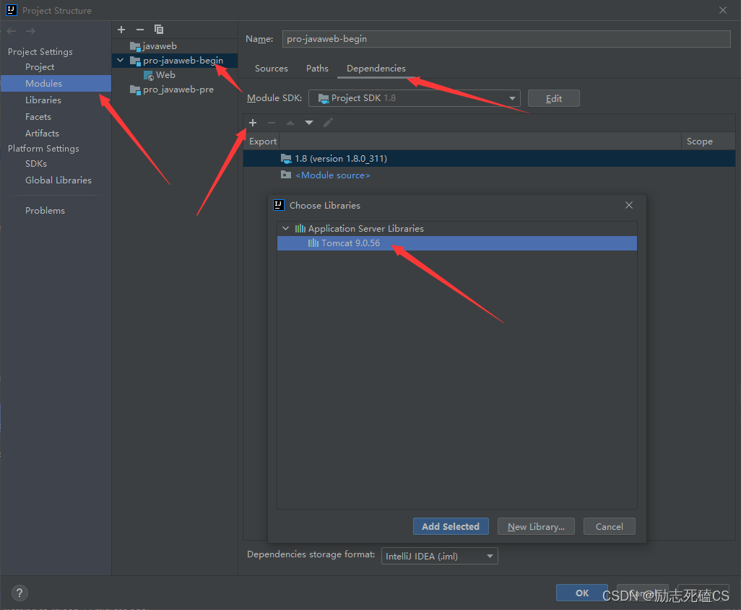
Task: Select the Web facet under pro-javaweb-begin
Action: coord(175,75)
